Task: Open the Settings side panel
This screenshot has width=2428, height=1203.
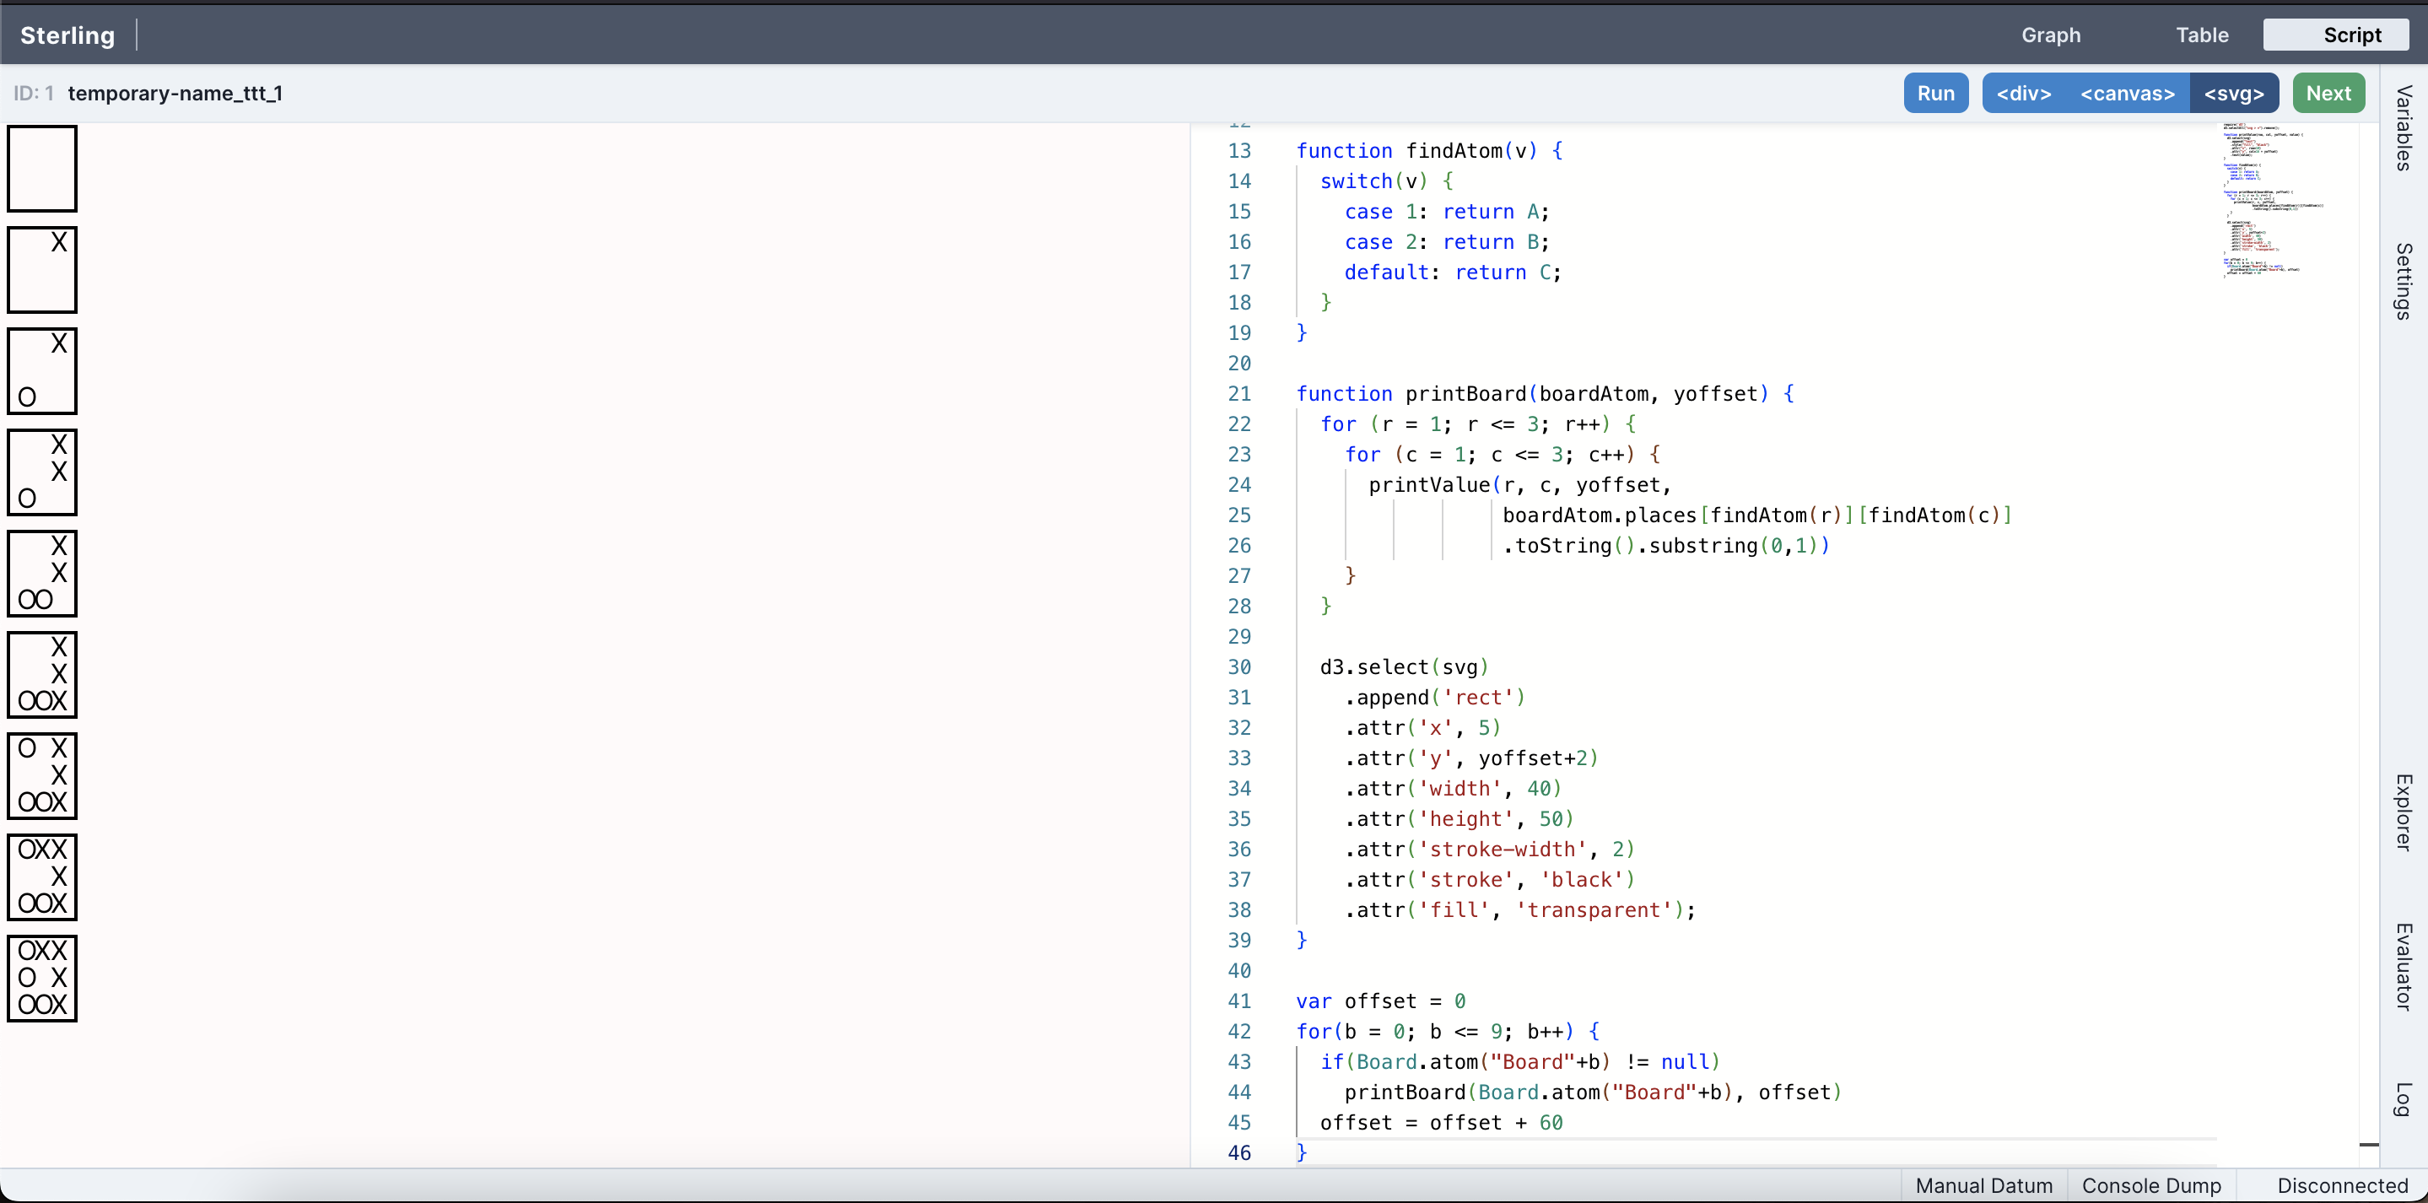Action: (2404, 281)
